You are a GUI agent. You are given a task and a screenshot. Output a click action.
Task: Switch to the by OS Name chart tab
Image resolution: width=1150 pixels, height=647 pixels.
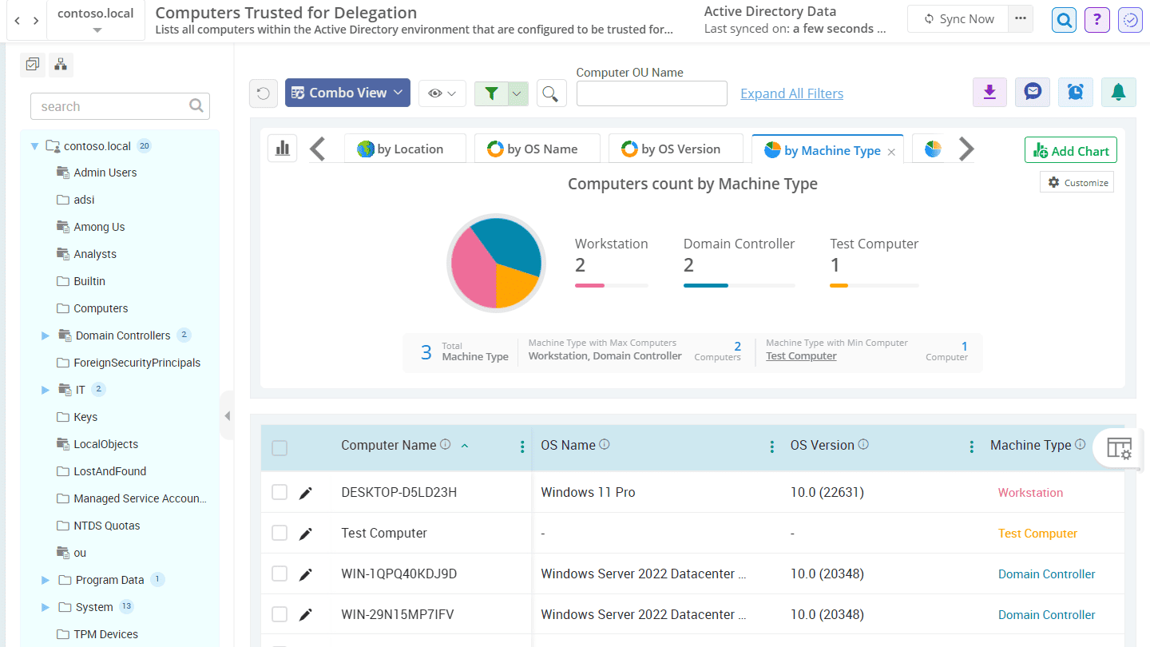click(537, 148)
